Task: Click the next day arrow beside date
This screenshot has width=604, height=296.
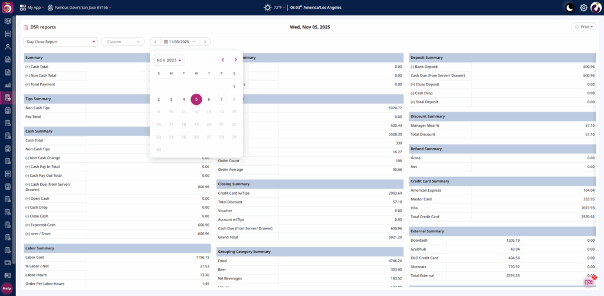Action: click(205, 42)
